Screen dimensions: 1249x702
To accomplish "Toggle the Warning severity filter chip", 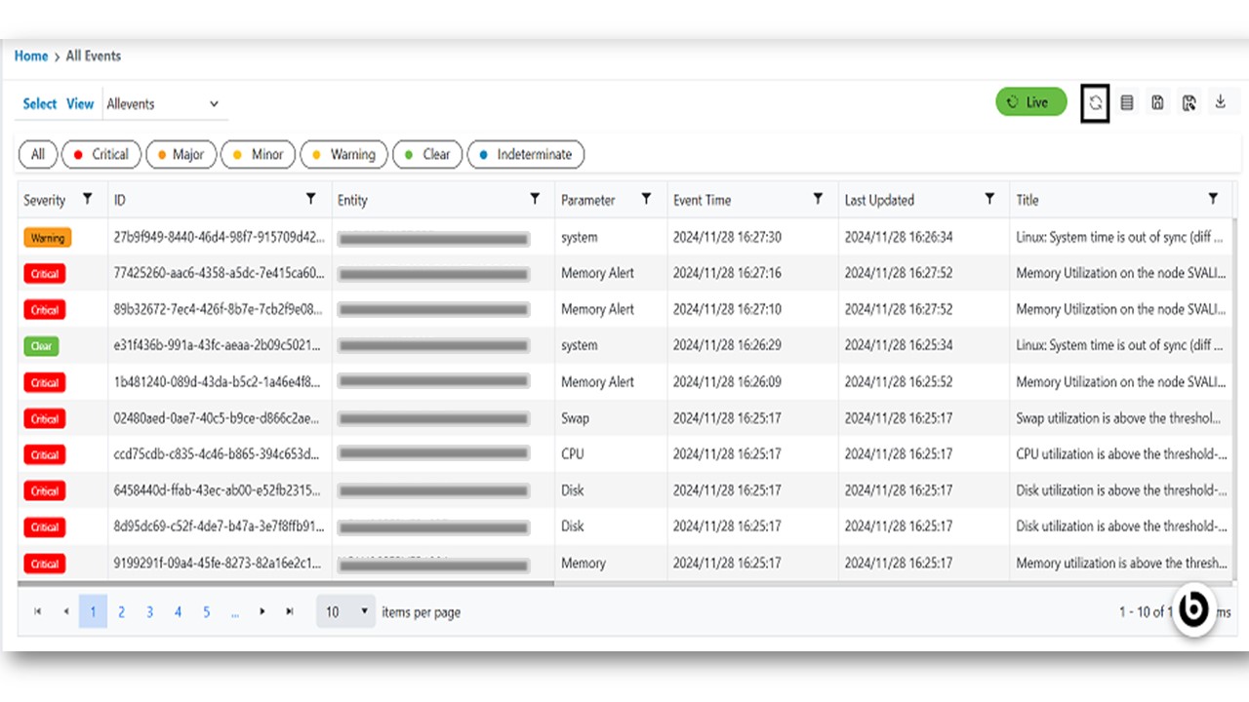I will (x=344, y=154).
